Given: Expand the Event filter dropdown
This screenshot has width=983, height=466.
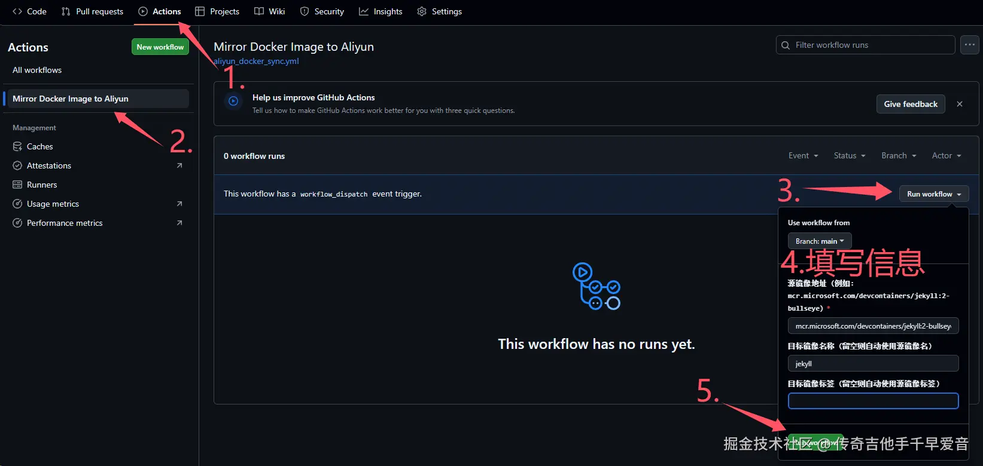Looking at the screenshot, I should pos(803,155).
